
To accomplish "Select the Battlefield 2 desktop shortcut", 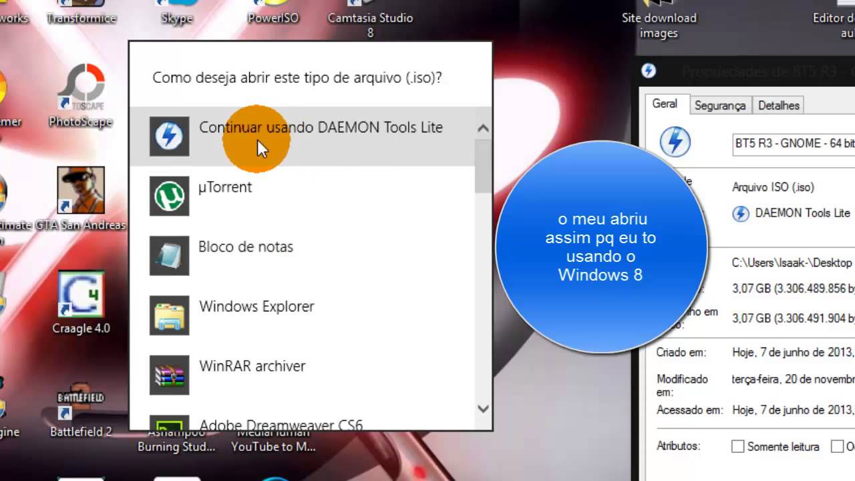I will click(x=81, y=411).
